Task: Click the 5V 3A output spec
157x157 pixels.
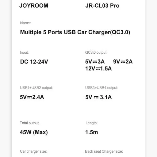Action: click(x=95, y=62)
